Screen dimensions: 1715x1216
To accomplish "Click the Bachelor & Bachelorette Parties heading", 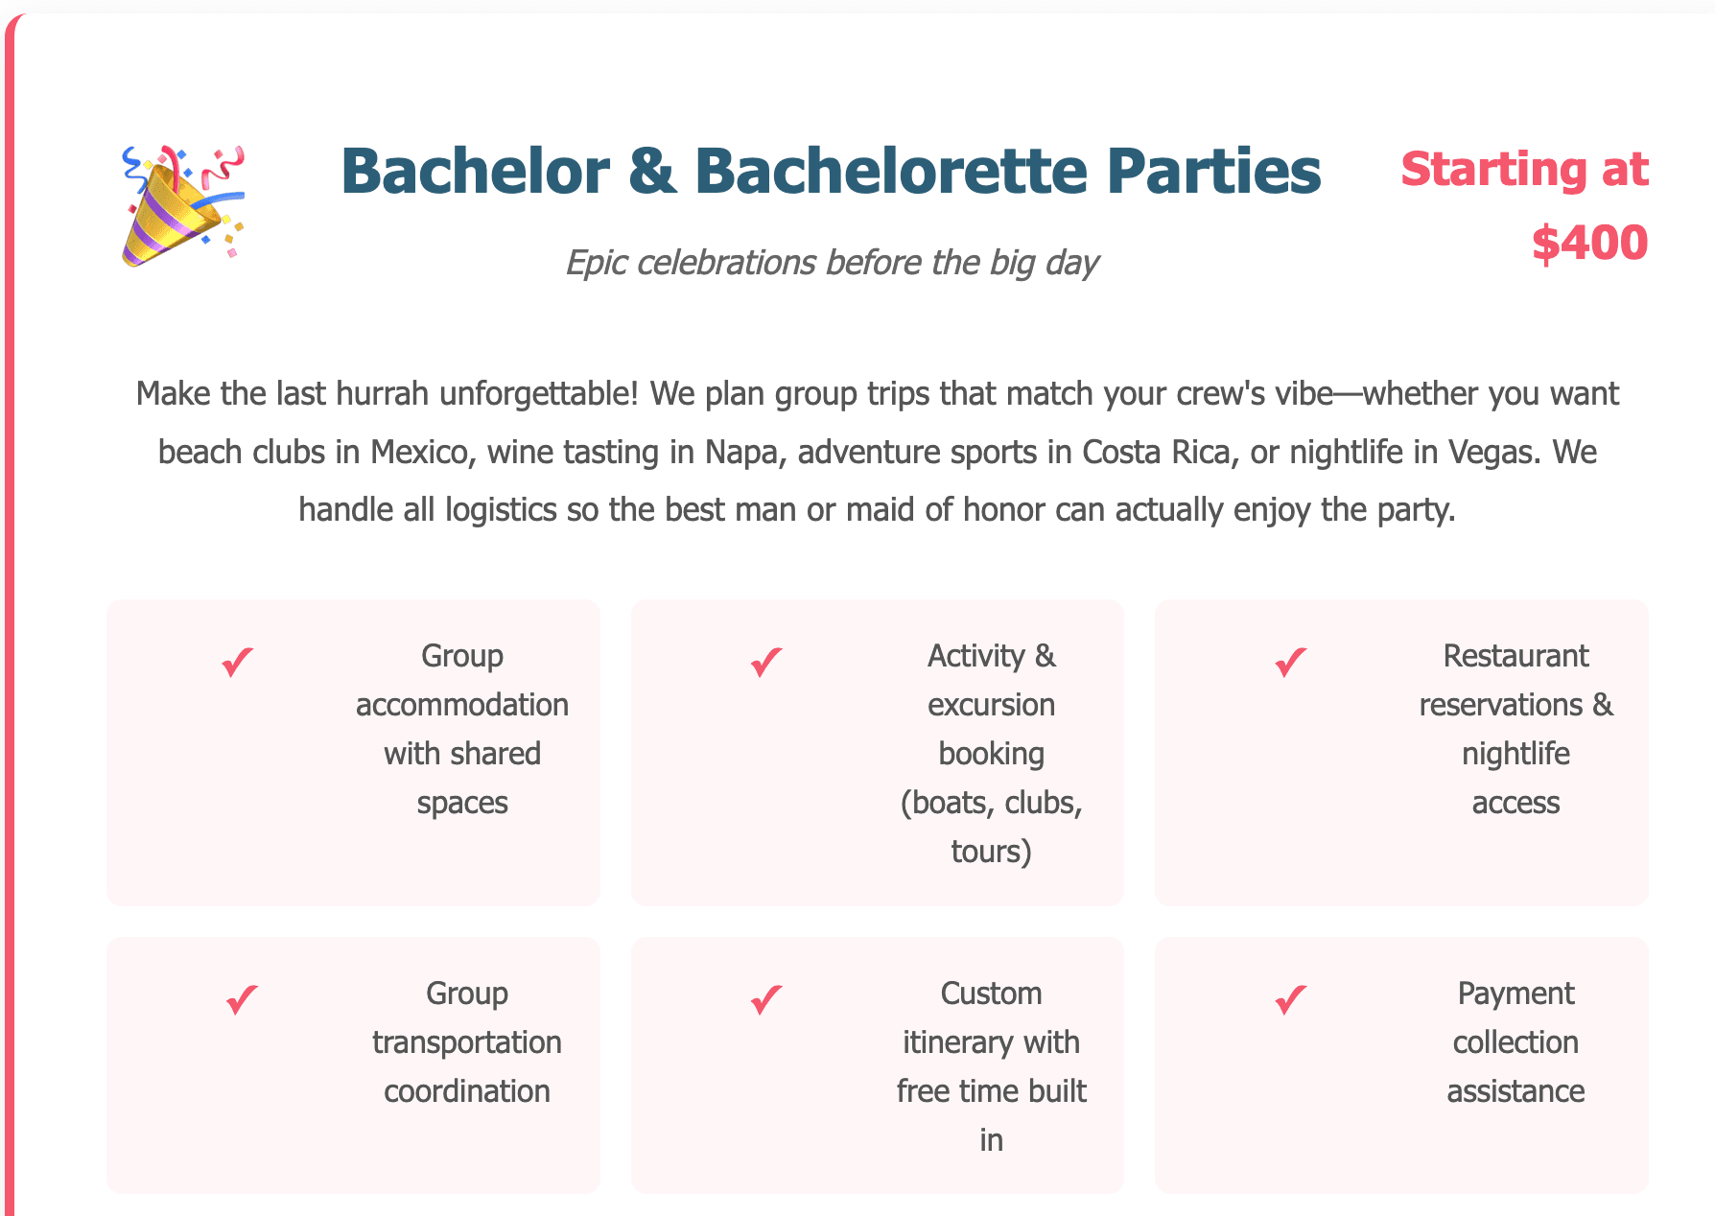I will [831, 172].
